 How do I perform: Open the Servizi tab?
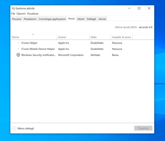pos(102,19)
